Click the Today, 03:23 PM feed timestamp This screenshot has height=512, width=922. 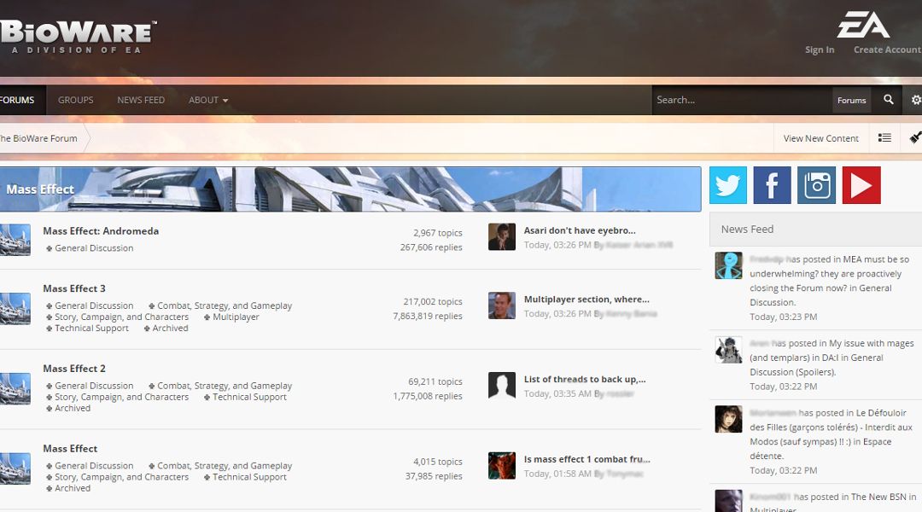pyautogui.click(x=783, y=317)
